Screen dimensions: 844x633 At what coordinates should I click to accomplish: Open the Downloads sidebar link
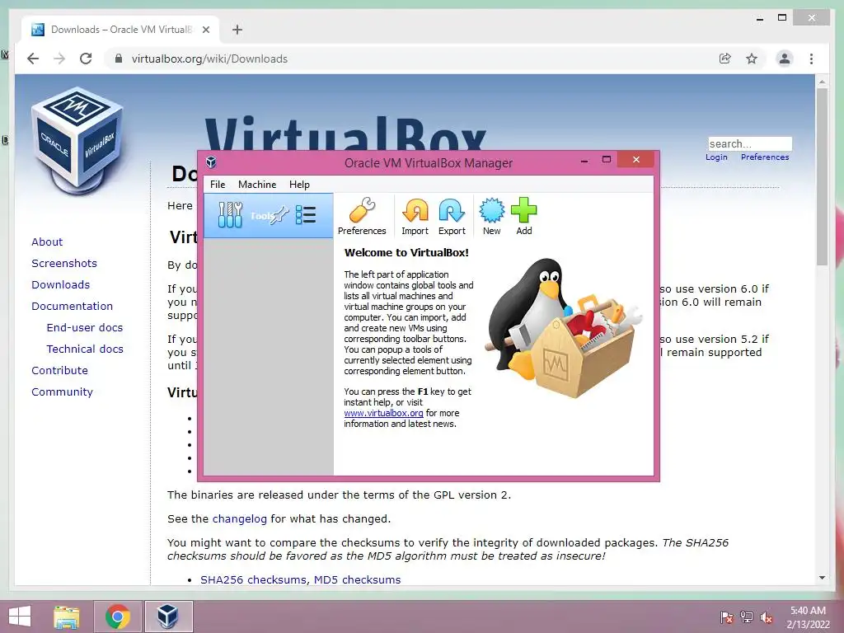(x=60, y=284)
